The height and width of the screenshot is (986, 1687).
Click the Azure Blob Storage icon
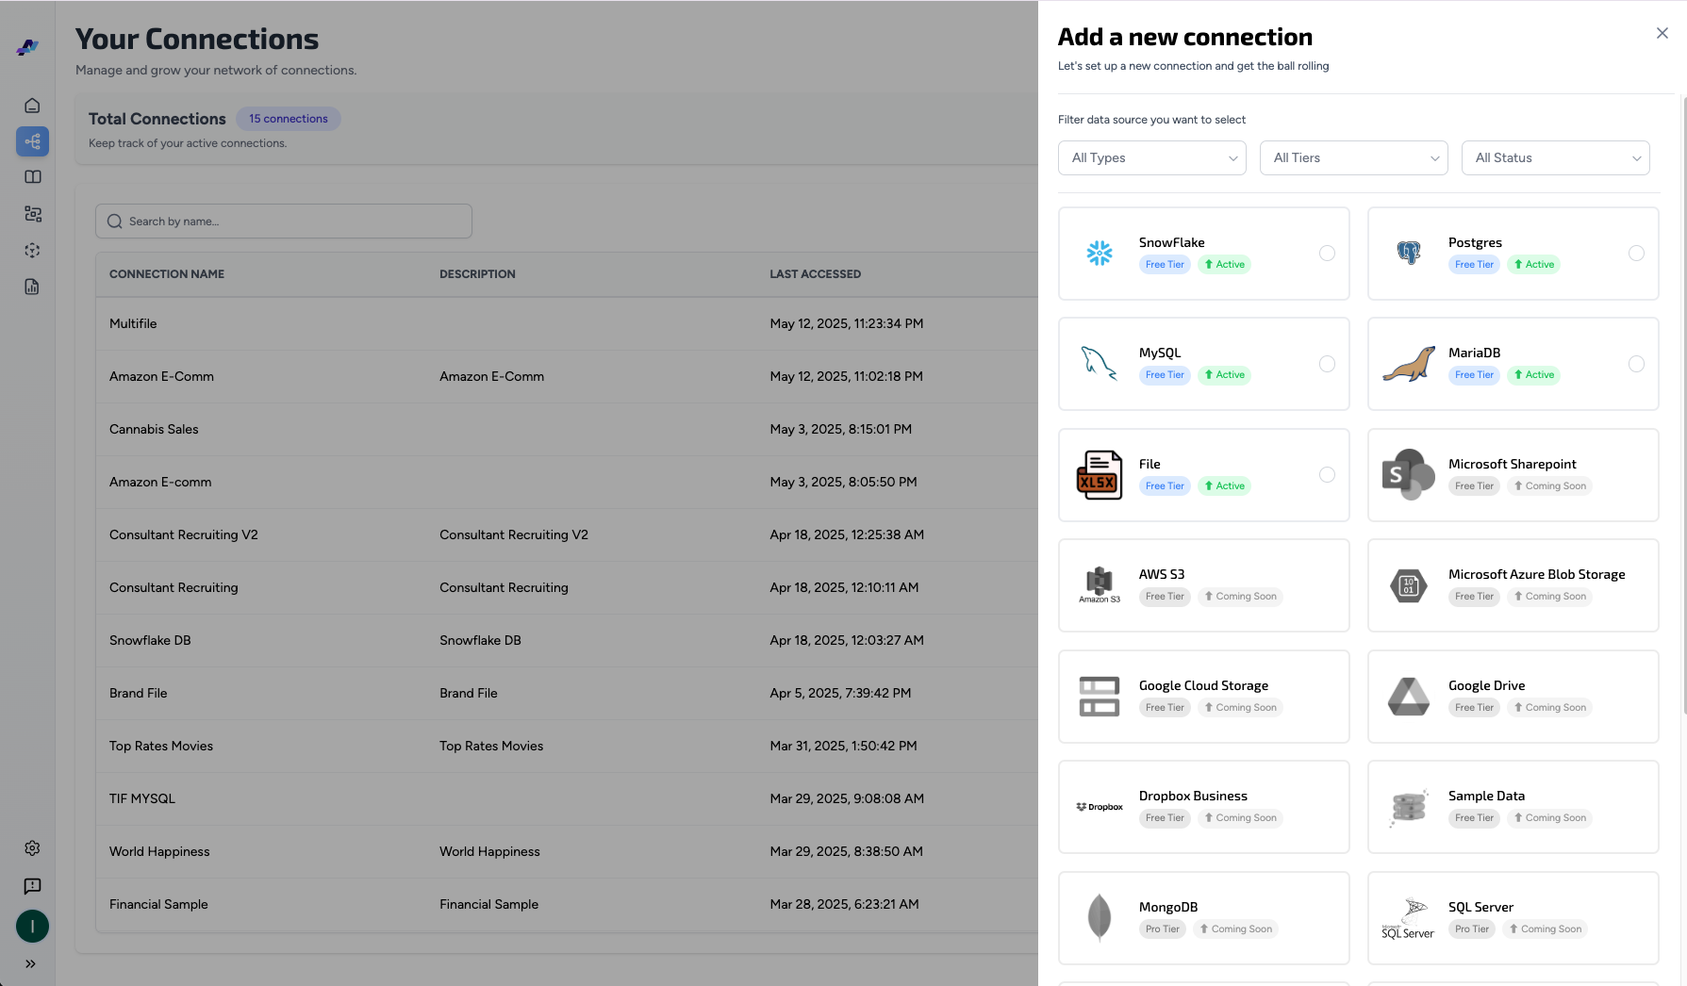click(1409, 585)
